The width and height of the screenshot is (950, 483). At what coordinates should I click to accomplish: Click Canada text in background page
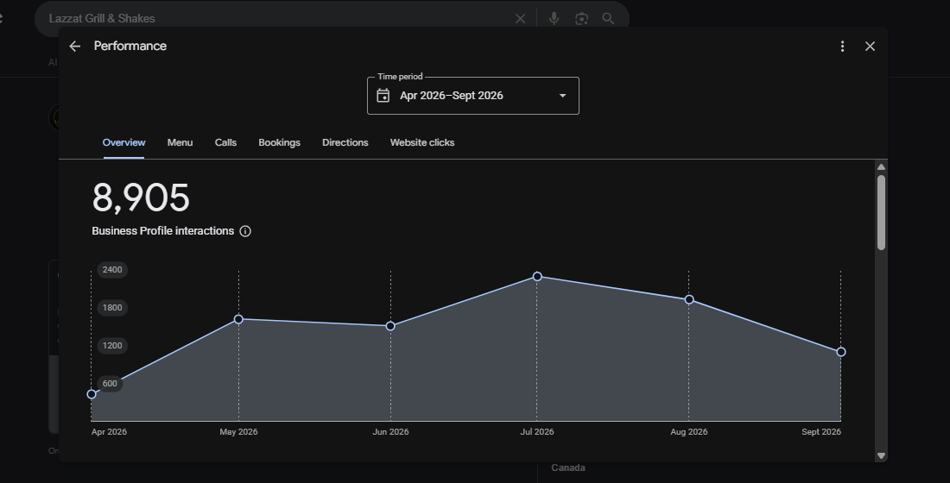(568, 467)
